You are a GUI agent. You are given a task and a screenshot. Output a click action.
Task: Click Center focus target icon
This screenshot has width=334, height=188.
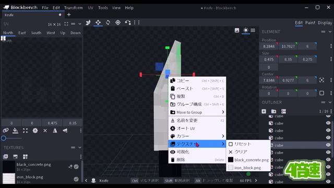point(321,80)
